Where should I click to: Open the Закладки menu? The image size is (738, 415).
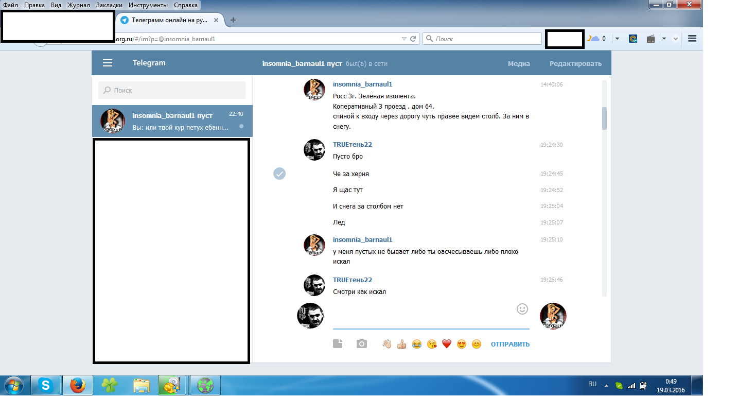point(109,5)
